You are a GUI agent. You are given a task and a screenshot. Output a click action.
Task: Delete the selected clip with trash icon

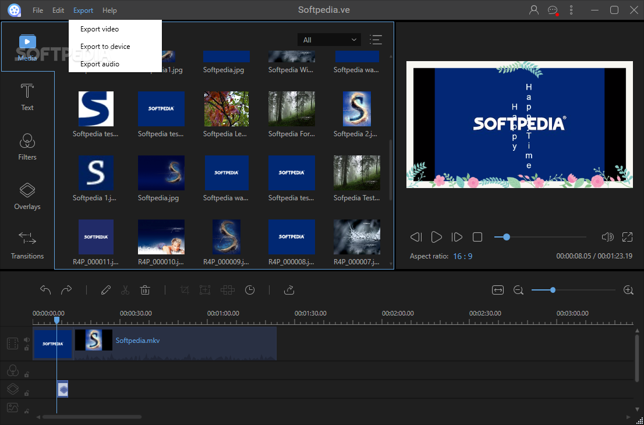coord(145,290)
